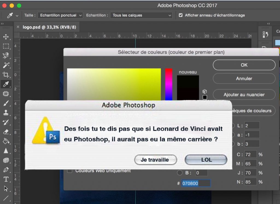
Task: Select the Brush tool
Action: point(6,103)
